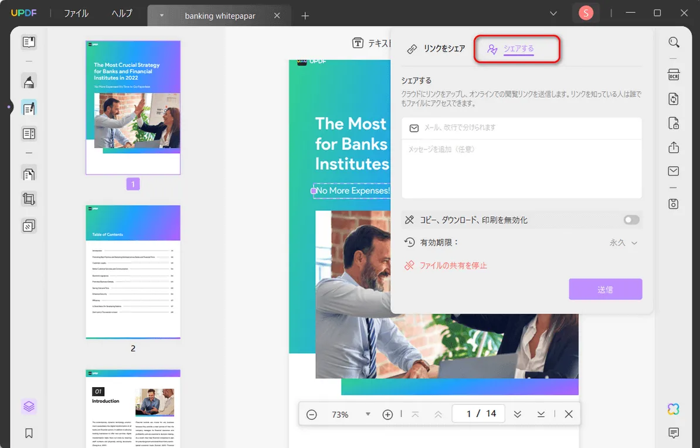Open the Convert PDF icon
Image resolution: width=700 pixels, height=448 pixels.
pyautogui.click(x=674, y=98)
